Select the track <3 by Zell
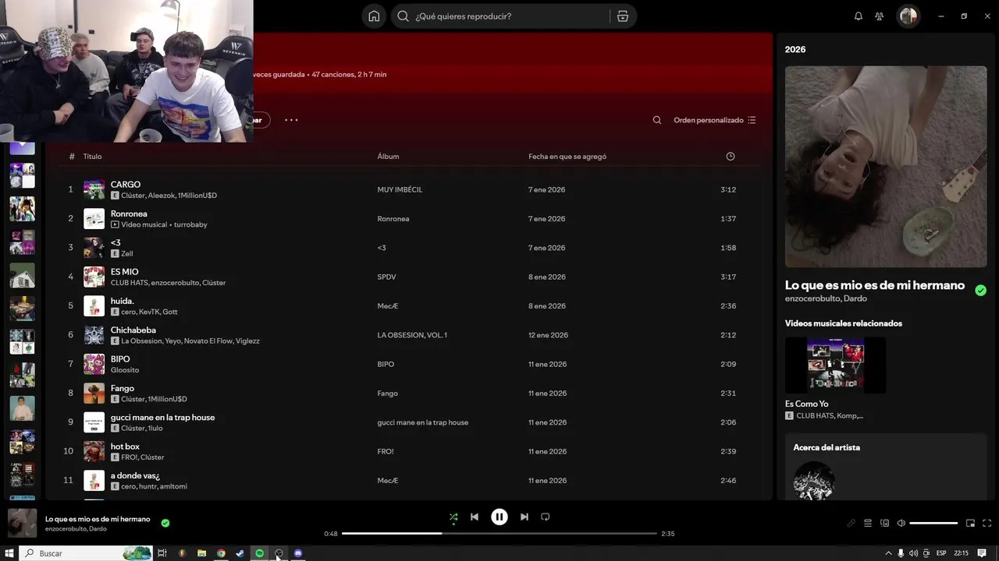Image resolution: width=999 pixels, height=561 pixels. [116, 243]
